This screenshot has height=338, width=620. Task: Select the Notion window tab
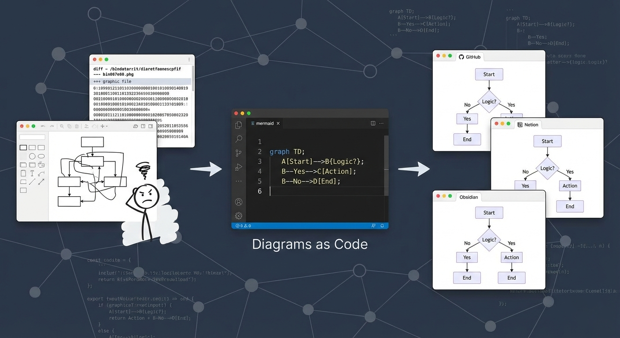click(528, 125)
